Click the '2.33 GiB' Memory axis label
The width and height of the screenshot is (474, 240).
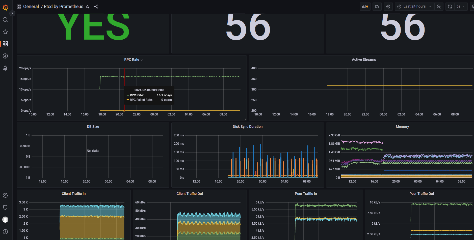(x=334, y=135)
